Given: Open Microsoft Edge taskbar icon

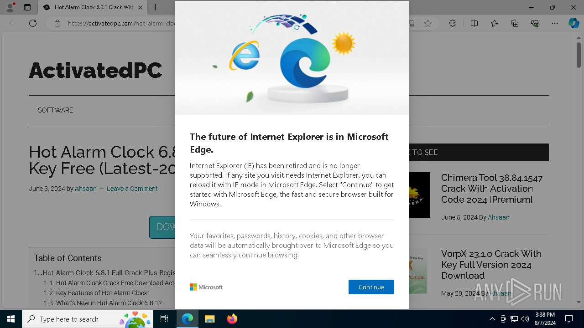Looking at the screenshot, I should [188, 319].
